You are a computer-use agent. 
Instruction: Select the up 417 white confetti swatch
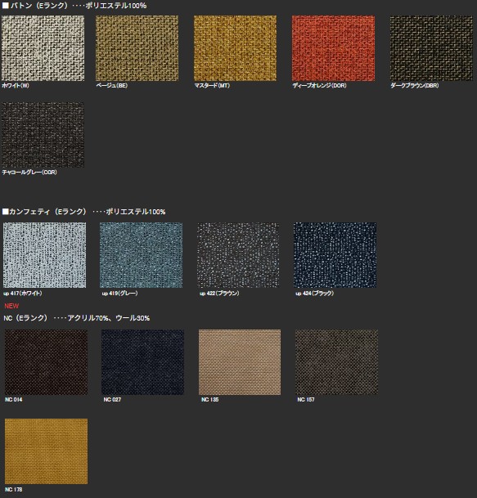coord(44,255)
